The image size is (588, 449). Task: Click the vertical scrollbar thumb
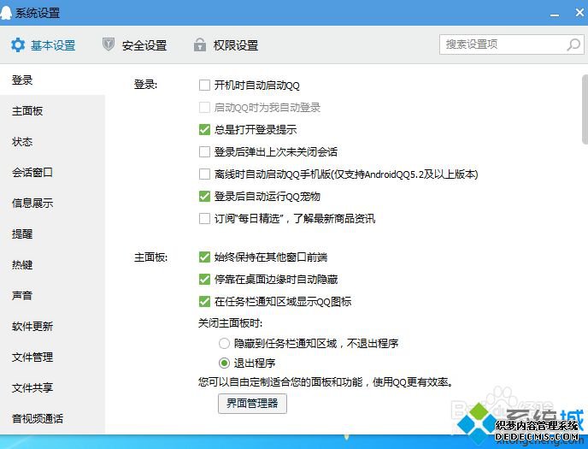point(585,109)
